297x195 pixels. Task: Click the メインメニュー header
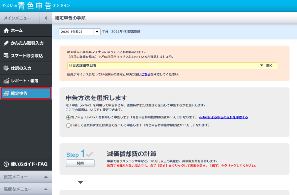point(17,18)
